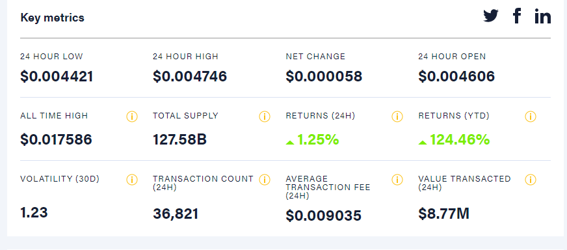Show info tooltip for Returns (24H)
567x250 pixels.
(x=397, y=117)
